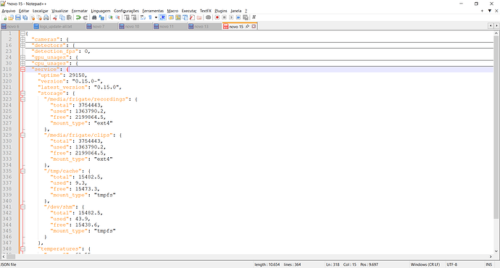
Task: Click the vertical scrollbar down arrow
Action: [x=496, y=251]
